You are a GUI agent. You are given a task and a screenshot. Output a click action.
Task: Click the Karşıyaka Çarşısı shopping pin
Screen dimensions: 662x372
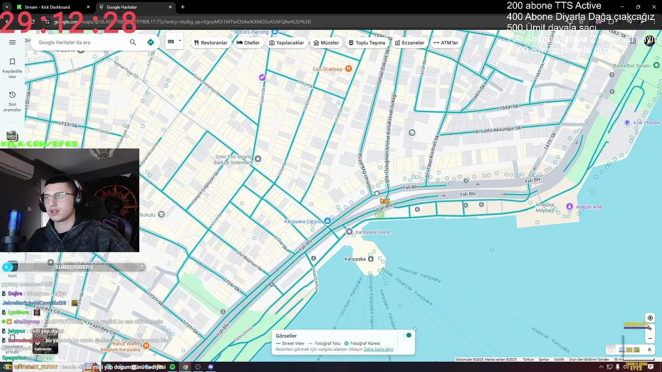(327, 221)
